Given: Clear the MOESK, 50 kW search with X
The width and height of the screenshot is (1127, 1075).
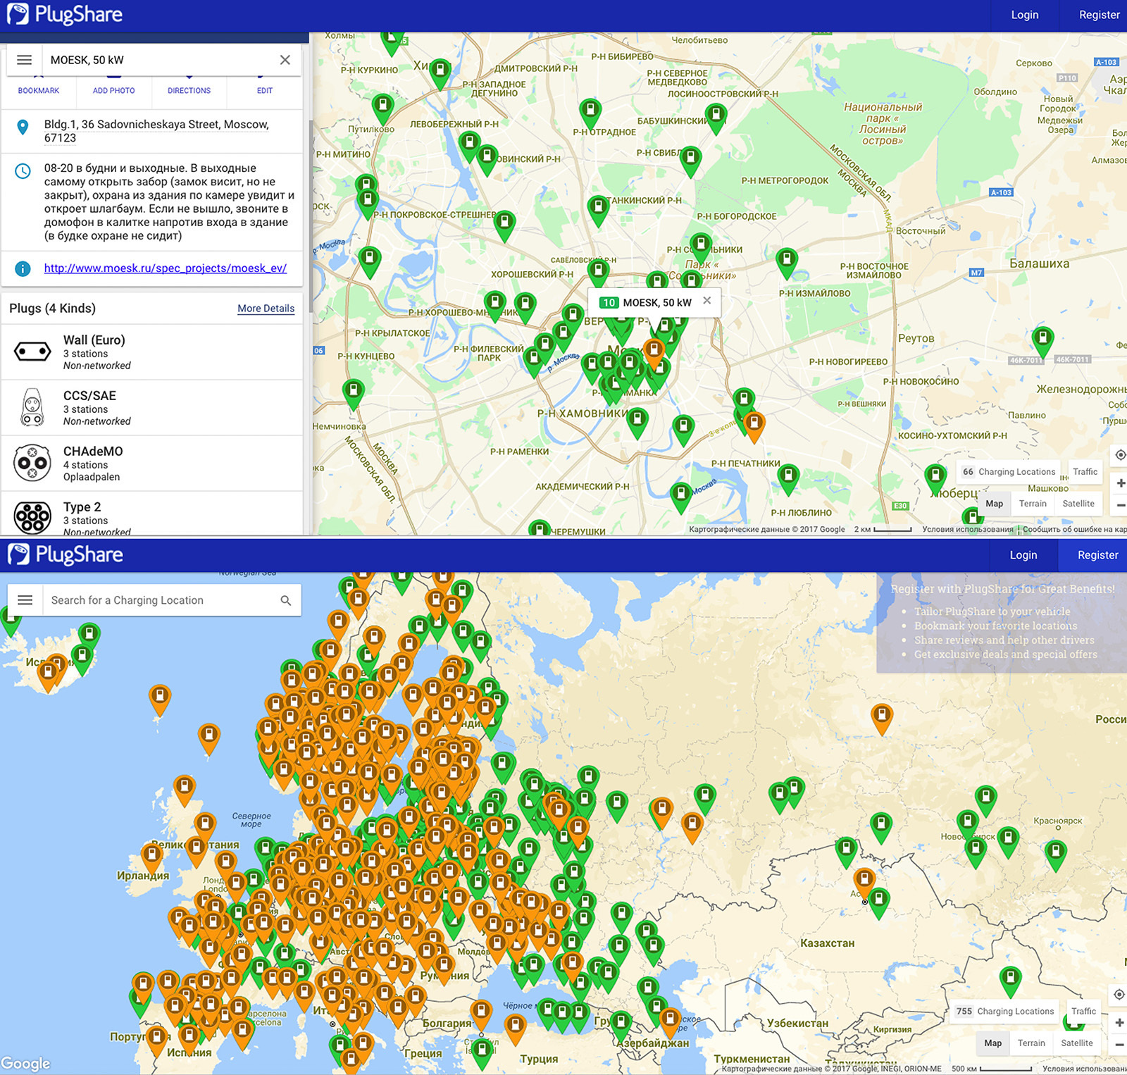Looking at the screenshot, I should (285, 60).
